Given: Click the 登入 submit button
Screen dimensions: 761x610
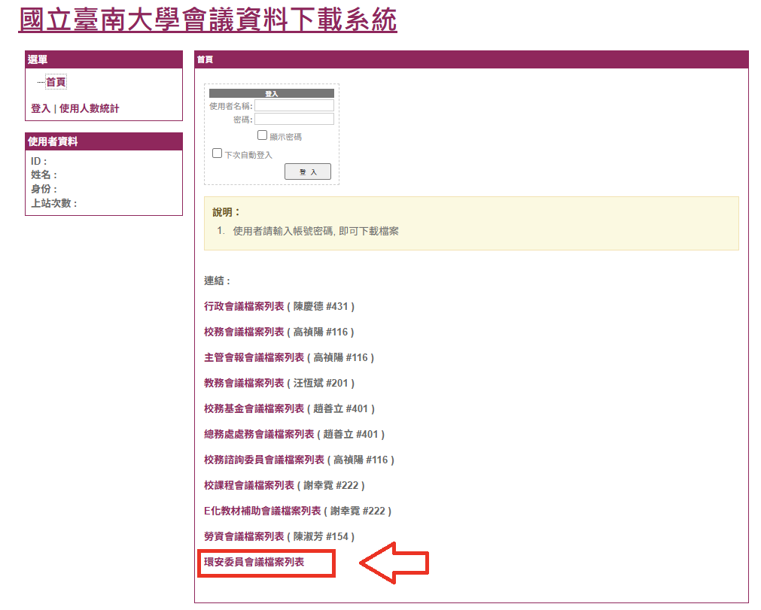Looking at the screenshot, I should point(308,171).
